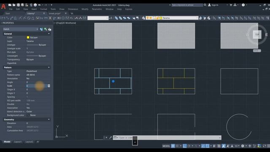This screenshot has width=270, height=152.
Task: Click the Layer Previous icon after layer dropdown
Action: pos(205,18)
